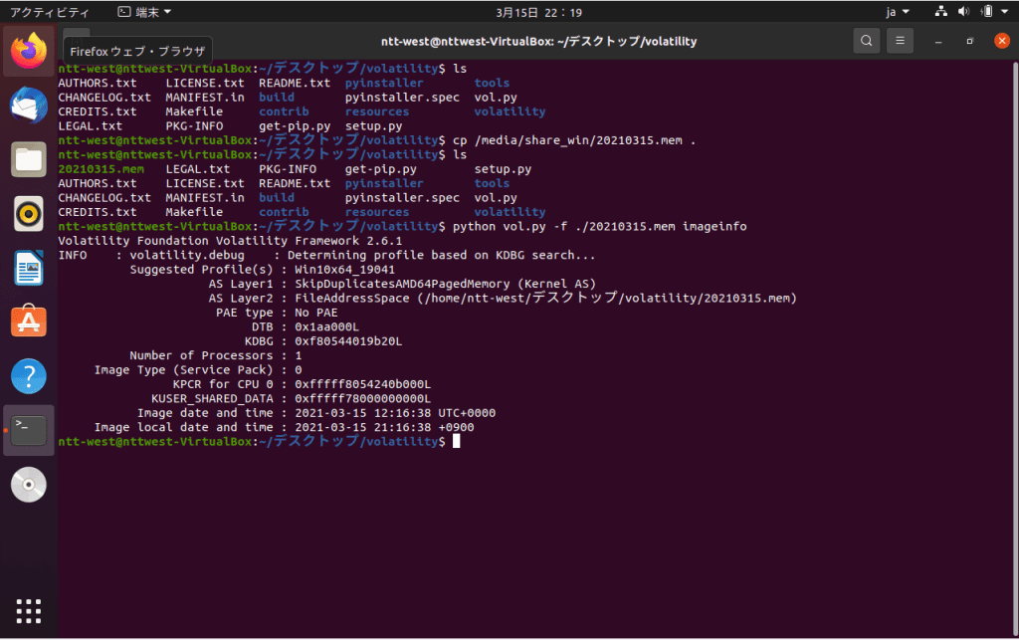Open LibreOffice Writer from the dock
The image size is (1019, 640).
tap(29, 268)
